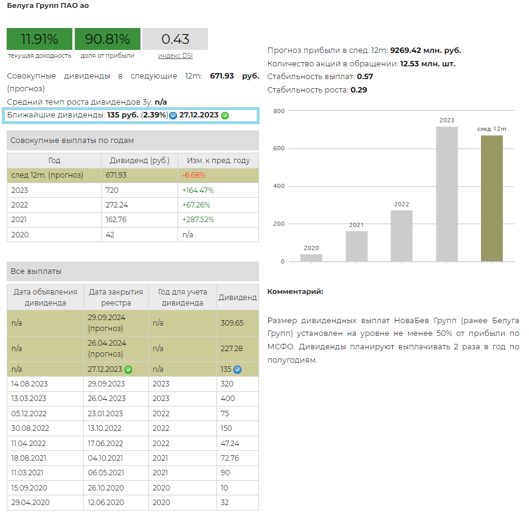This screenshot has width=529, height=513.
Task: Click blue badge next to 135 dividend cell
Action: 238,369
